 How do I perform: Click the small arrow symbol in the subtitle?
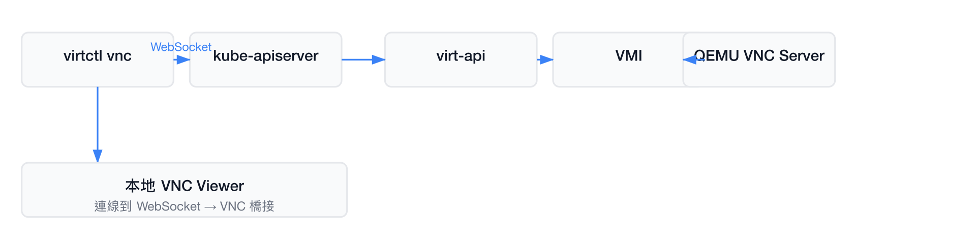tap(210, 207)
